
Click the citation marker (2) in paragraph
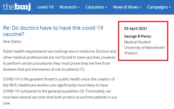[x=82, y=91]
